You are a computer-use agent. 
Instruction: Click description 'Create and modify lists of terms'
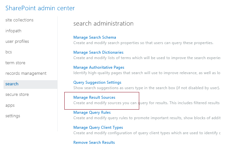pyautogui.click(x=147, y=58)
